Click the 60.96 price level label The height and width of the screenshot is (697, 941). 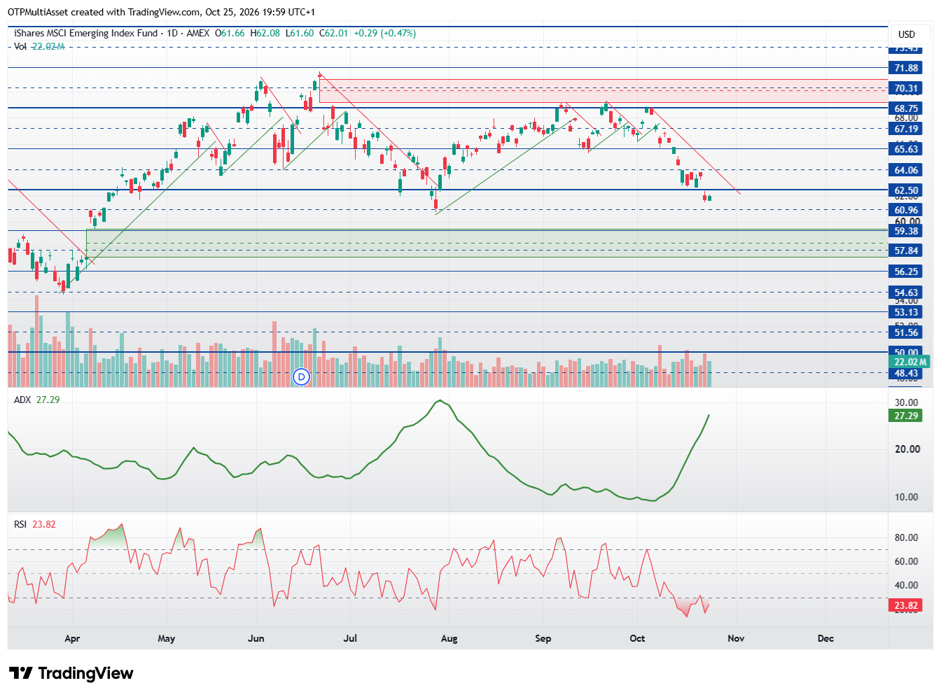pos(906,210)
